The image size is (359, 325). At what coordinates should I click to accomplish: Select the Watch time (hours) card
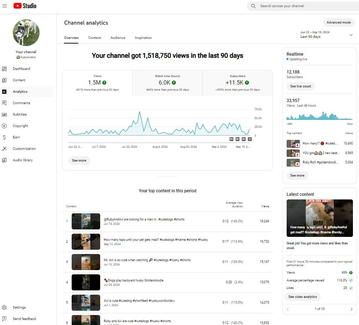tap(167, 83)
